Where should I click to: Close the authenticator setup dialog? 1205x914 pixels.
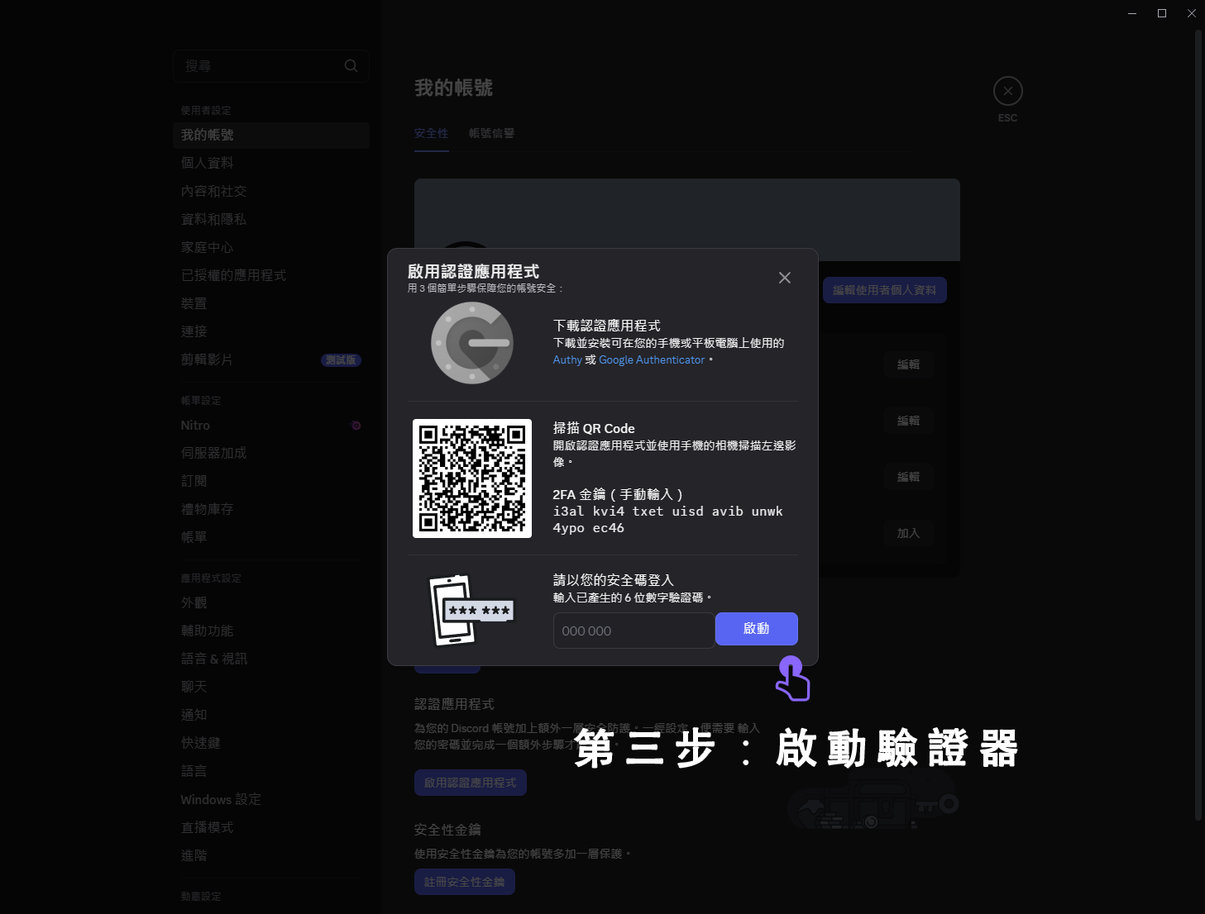[785, 278]
